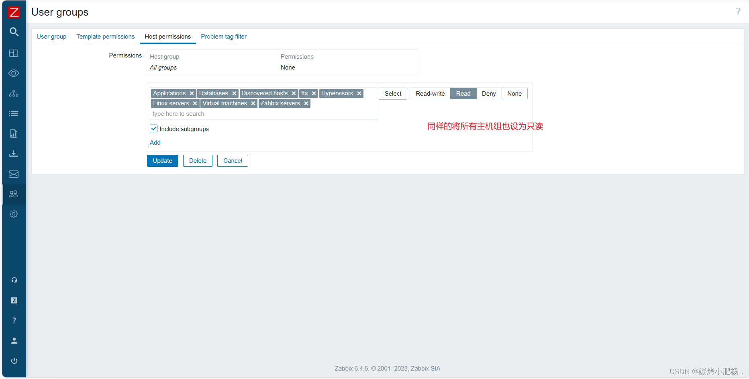
Task: Switch to the User group tab
Action: 51,37
